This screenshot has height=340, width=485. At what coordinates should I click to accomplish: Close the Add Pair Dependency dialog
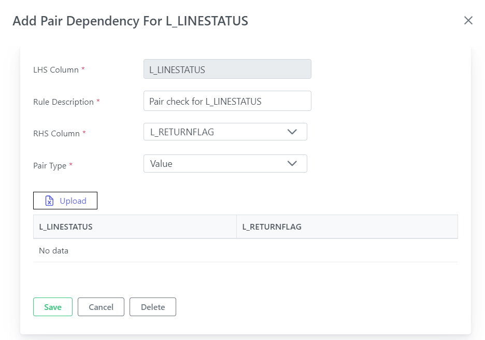coord(468,20)
